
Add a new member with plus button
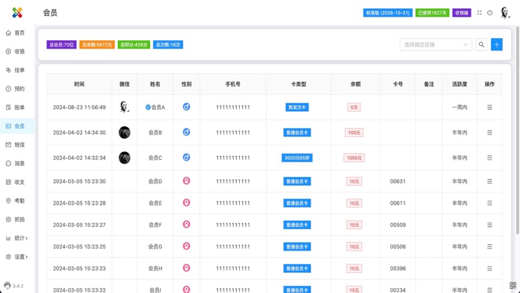point(496,44)
